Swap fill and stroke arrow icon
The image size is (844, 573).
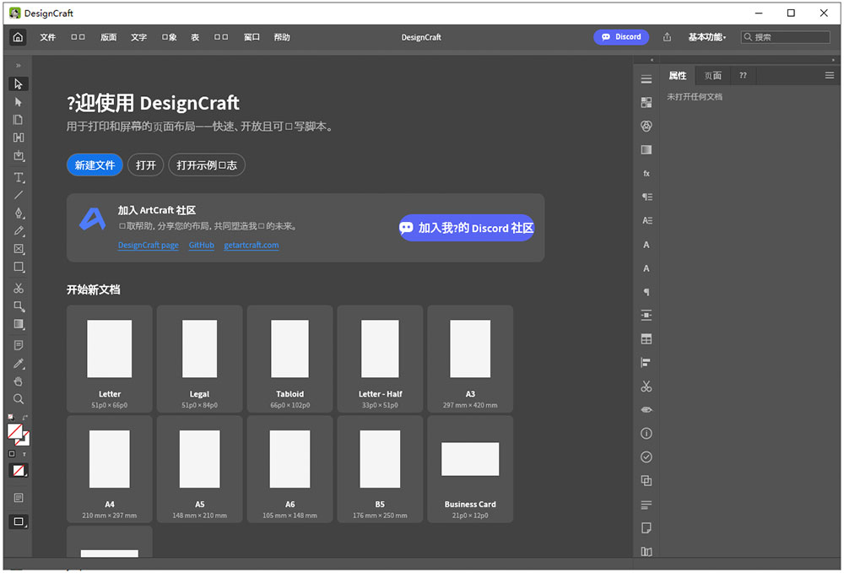point(25,417)
